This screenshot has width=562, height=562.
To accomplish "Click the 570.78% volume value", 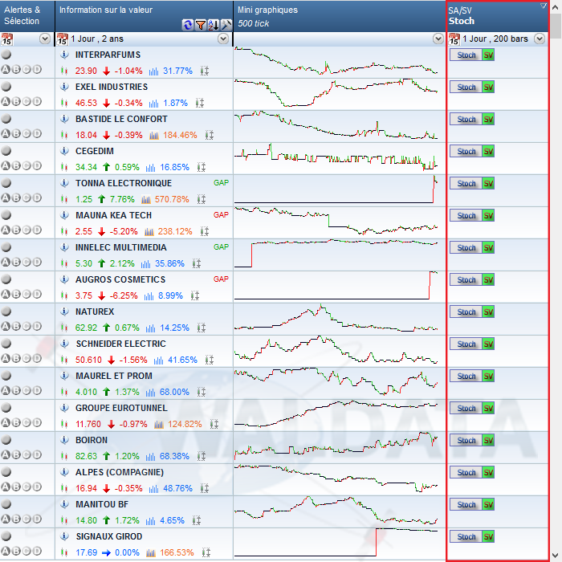I will click(x=172, y=199).
